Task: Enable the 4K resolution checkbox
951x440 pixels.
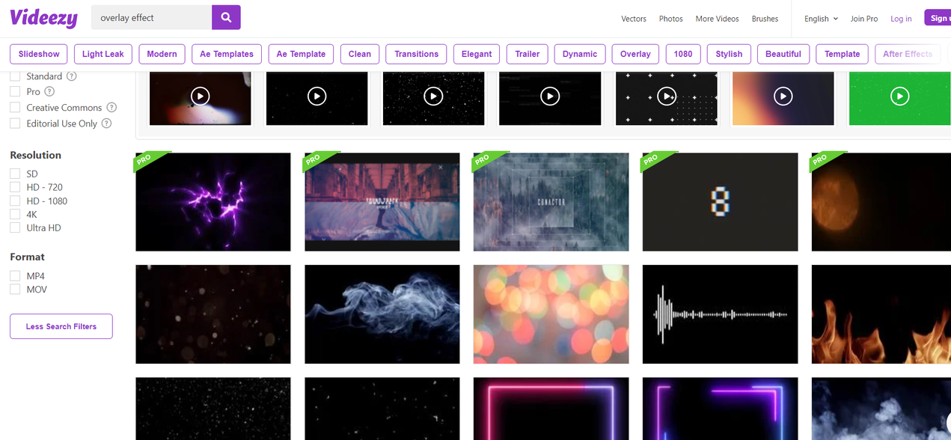Action: pos(14,214)
